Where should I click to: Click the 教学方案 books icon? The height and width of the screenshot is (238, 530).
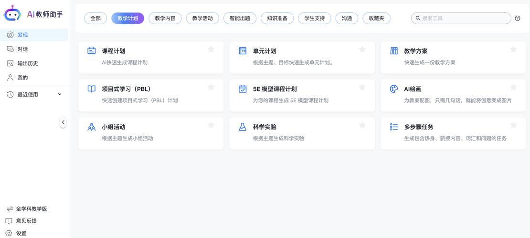point(394,51)
